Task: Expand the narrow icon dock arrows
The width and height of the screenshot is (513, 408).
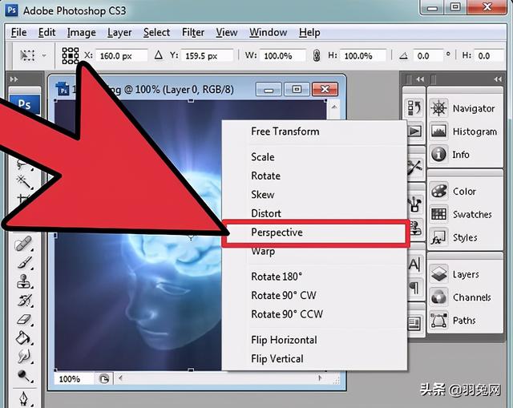Action: pyautogui.click(x=420, y=79)
